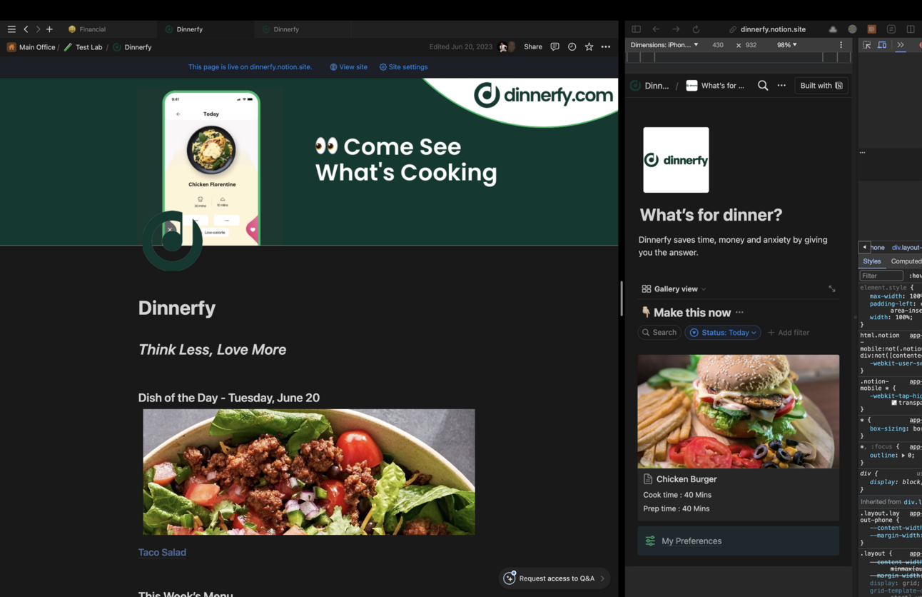The height and width of the screenshot is (597, 922).
Task: Click Built with Notion button
Action: [821, 86]
